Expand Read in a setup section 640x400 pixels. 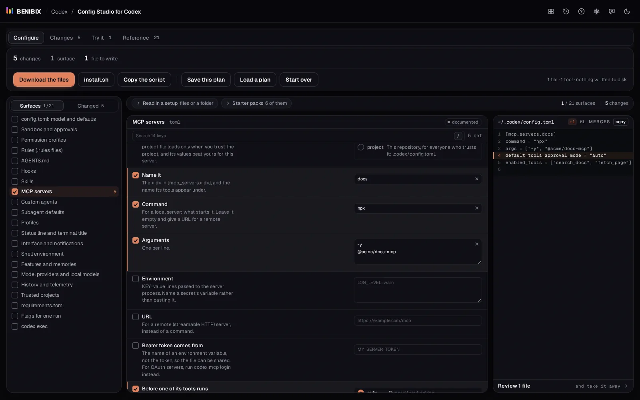(x=175, y=103)
